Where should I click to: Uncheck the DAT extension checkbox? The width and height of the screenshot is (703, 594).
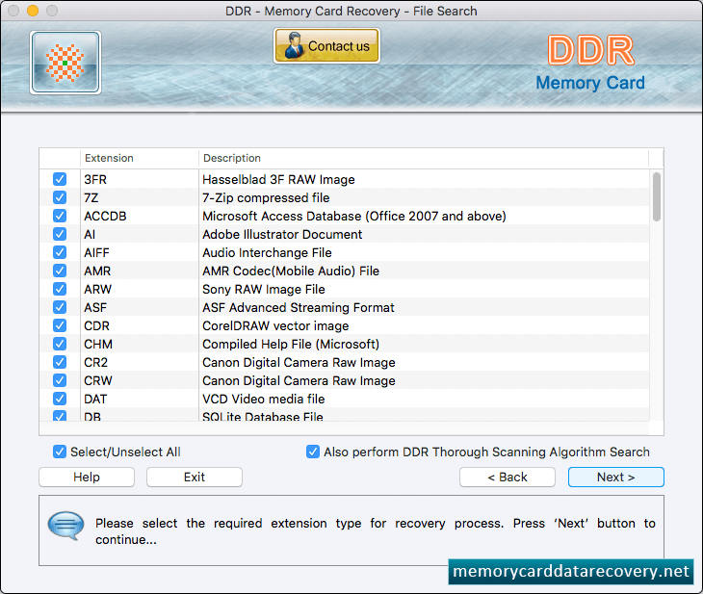coord(60,399)
